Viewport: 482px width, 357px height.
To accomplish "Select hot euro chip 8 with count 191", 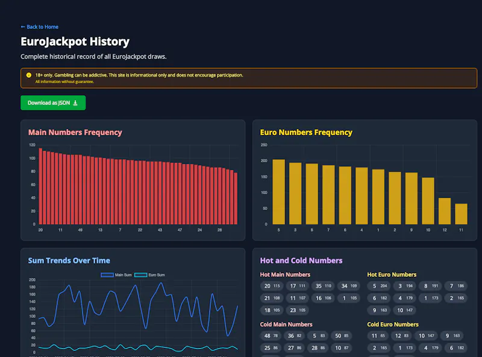I will tap(430, 286).
